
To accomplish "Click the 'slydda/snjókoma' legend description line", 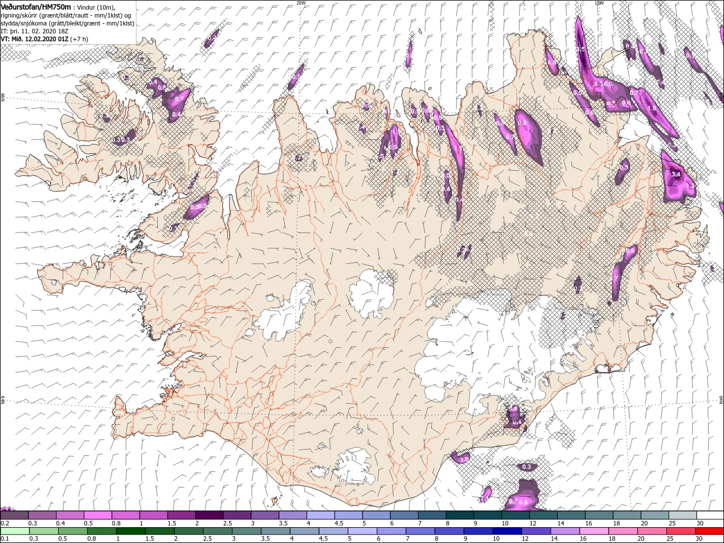I will [x=67, y=23].
